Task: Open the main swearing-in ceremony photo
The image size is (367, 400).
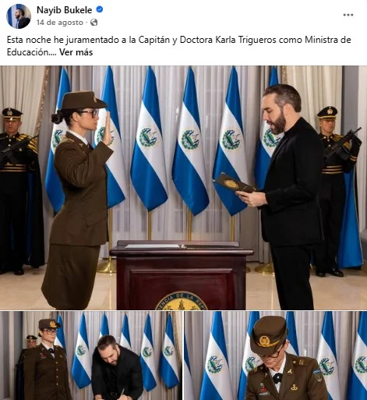Action: click(x=183, y=188)
